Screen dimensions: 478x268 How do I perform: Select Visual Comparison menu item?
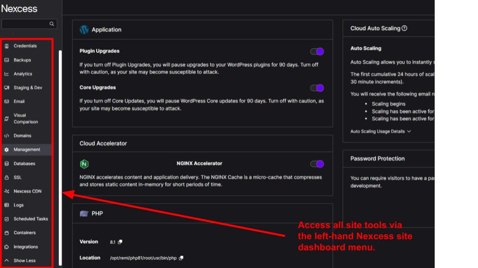coord(25,119)
